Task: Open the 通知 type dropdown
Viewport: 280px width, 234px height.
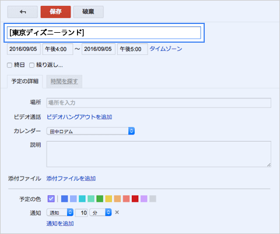Action: tap(60, 212)
